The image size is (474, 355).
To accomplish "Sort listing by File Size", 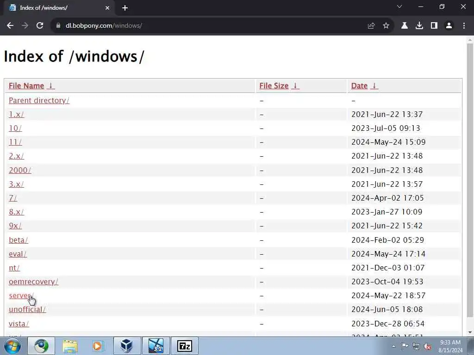I will 274,86.
